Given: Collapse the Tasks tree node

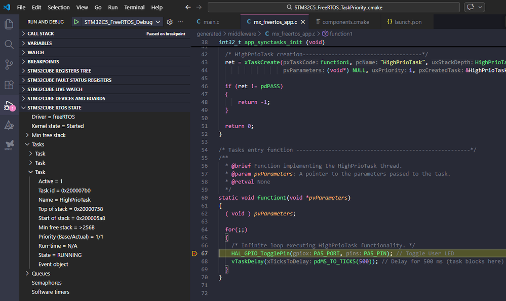Looking at the screenshot, I should tap(27, 144).
